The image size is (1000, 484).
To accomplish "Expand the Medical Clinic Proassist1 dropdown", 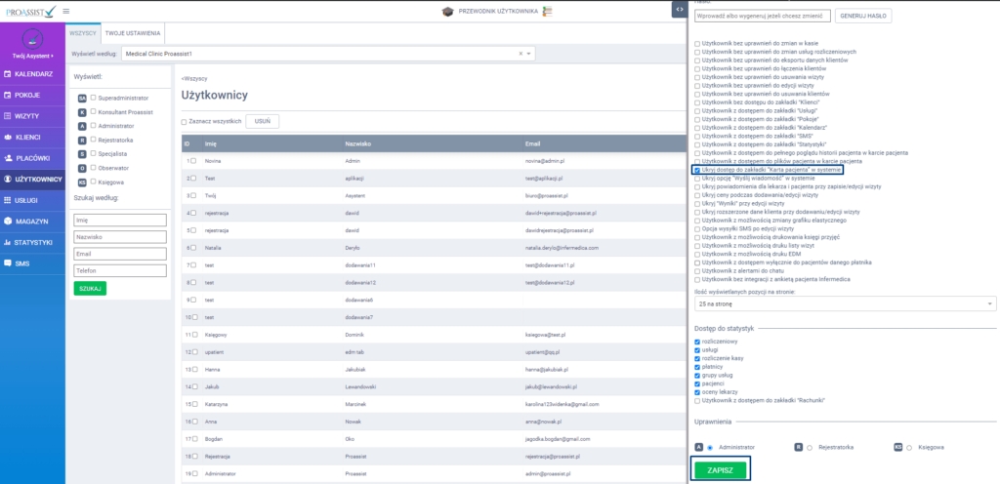I will 529,54.
